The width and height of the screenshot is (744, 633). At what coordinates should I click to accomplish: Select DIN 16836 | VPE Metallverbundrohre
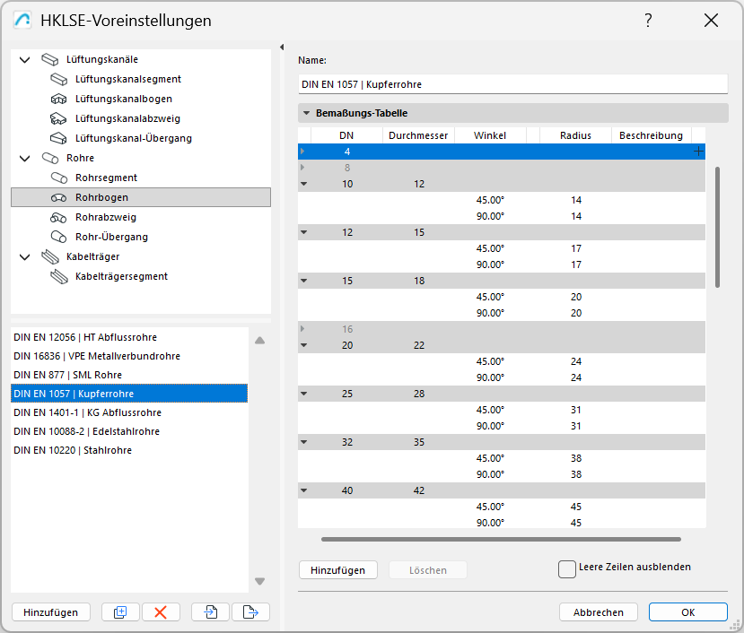pyautogui.click(x=129, y=356)
